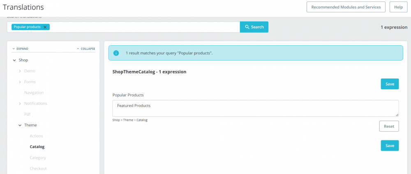
Task: Click the info icon in the results alert
Action: pos(116,53)
